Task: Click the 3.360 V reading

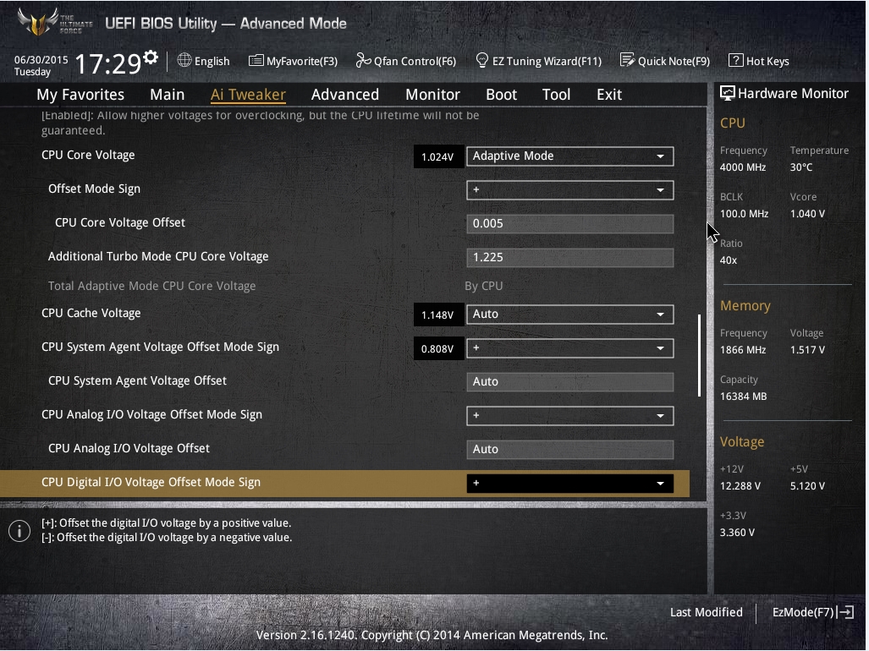Action: (x=737, y=533)
